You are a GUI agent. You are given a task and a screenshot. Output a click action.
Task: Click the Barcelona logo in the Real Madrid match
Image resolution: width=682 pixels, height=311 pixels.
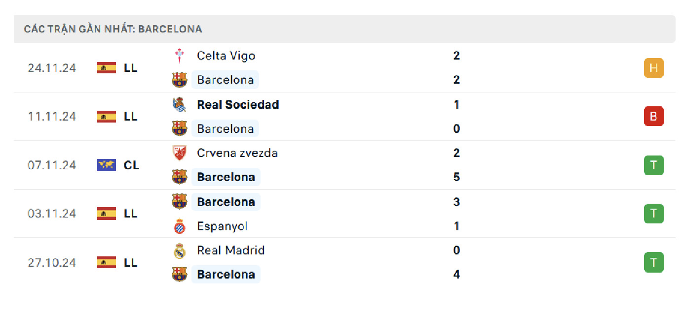[179, 274]
